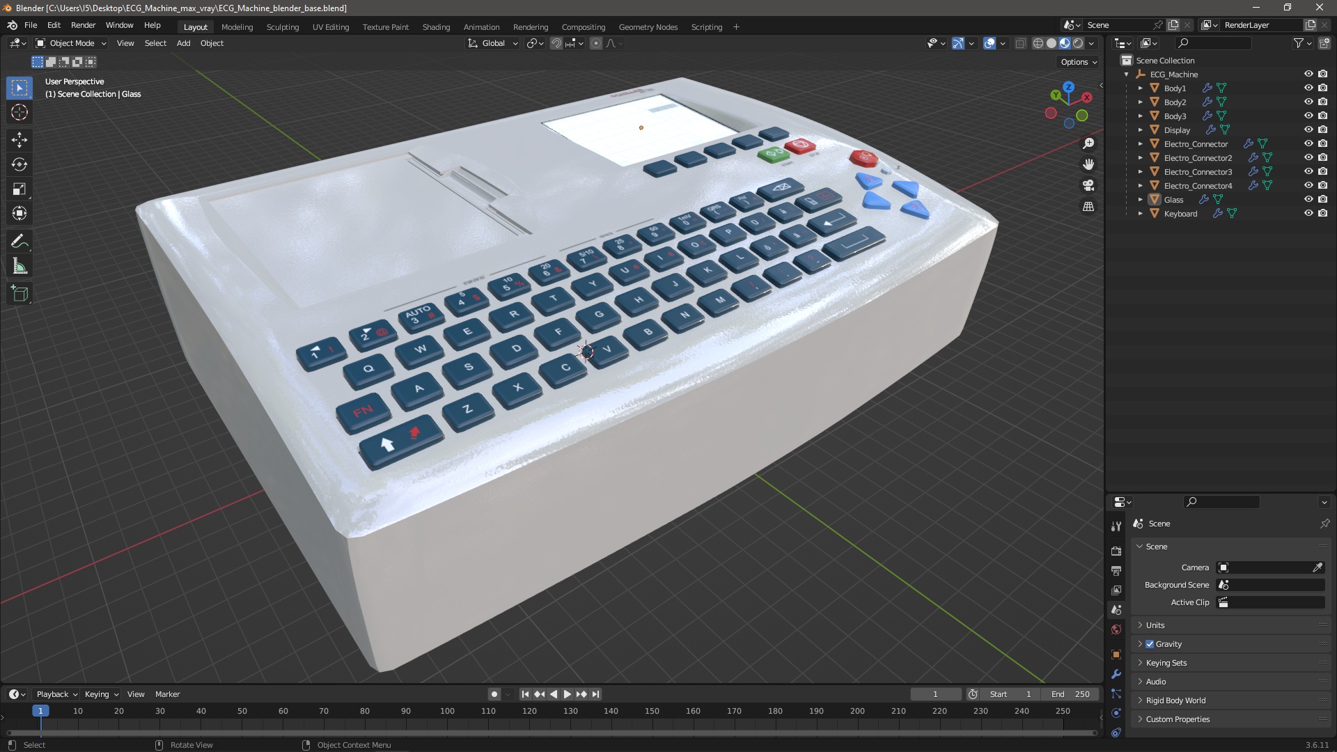Screen dimensions: 1337x752
Task: Activate the 3D Cursor tool
Action: pos(19,112)
